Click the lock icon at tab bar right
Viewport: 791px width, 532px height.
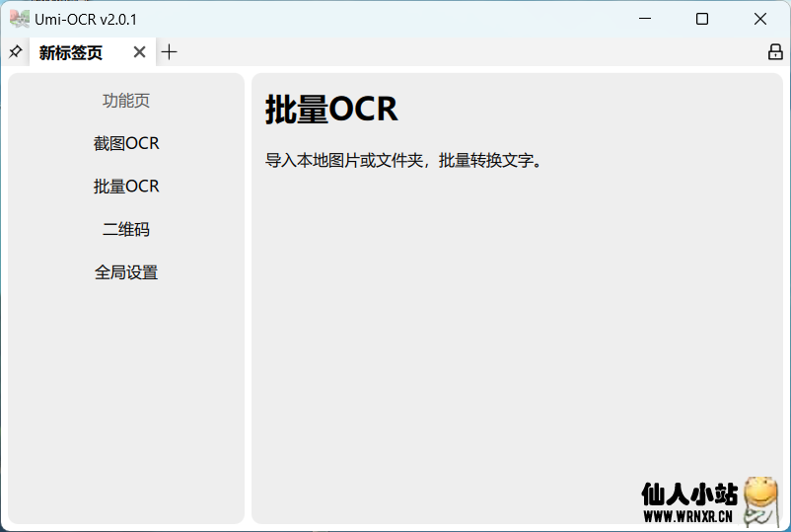point(775,51)
